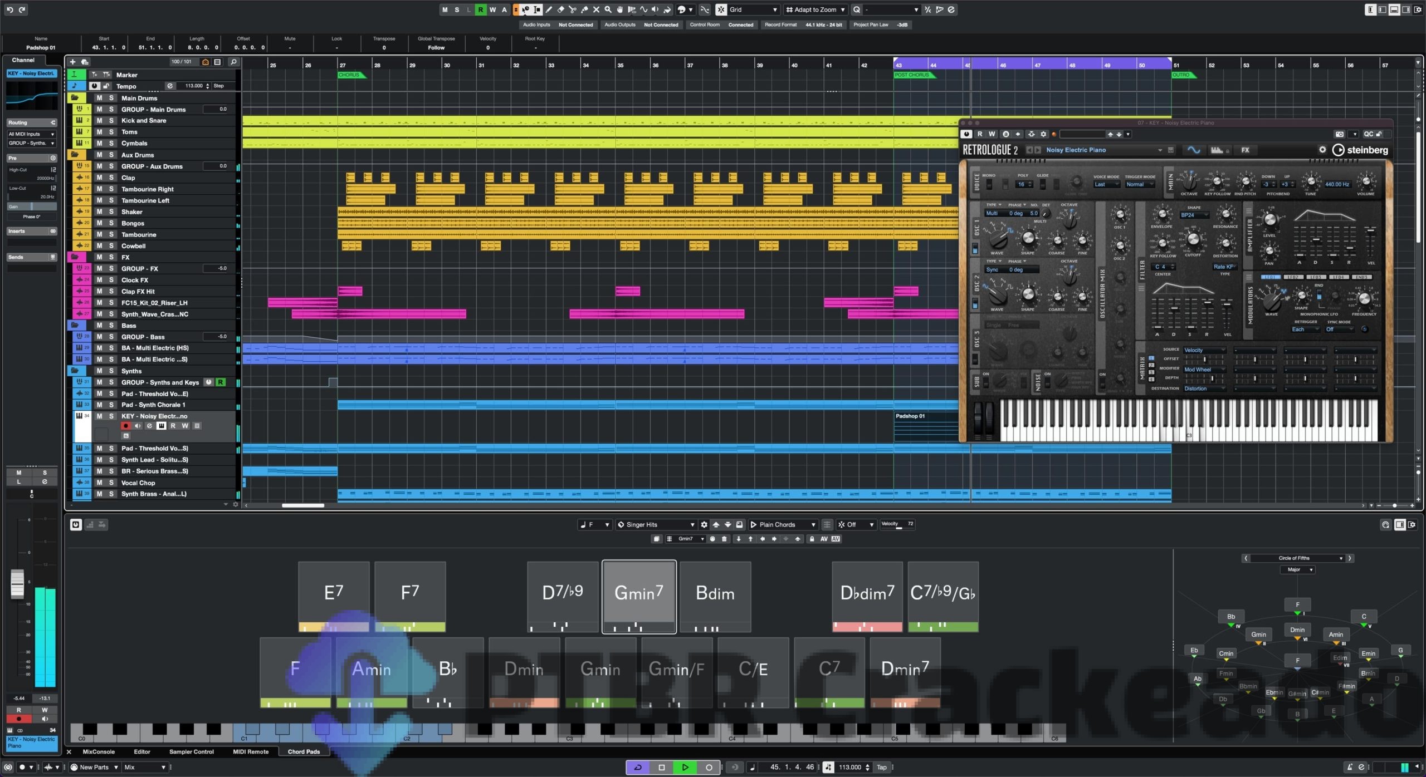
Task: Collapse the Main Drums folder
Action: coord(75,98)
